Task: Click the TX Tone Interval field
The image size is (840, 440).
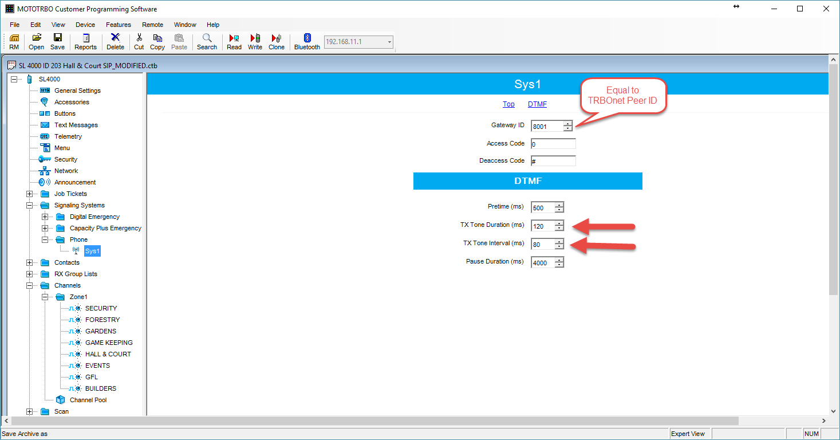Action: tap(547, 244)
